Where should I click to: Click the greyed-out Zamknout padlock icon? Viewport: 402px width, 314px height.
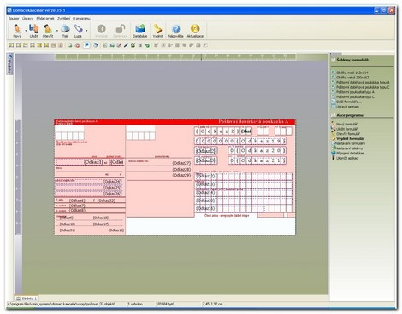(120, 29)
